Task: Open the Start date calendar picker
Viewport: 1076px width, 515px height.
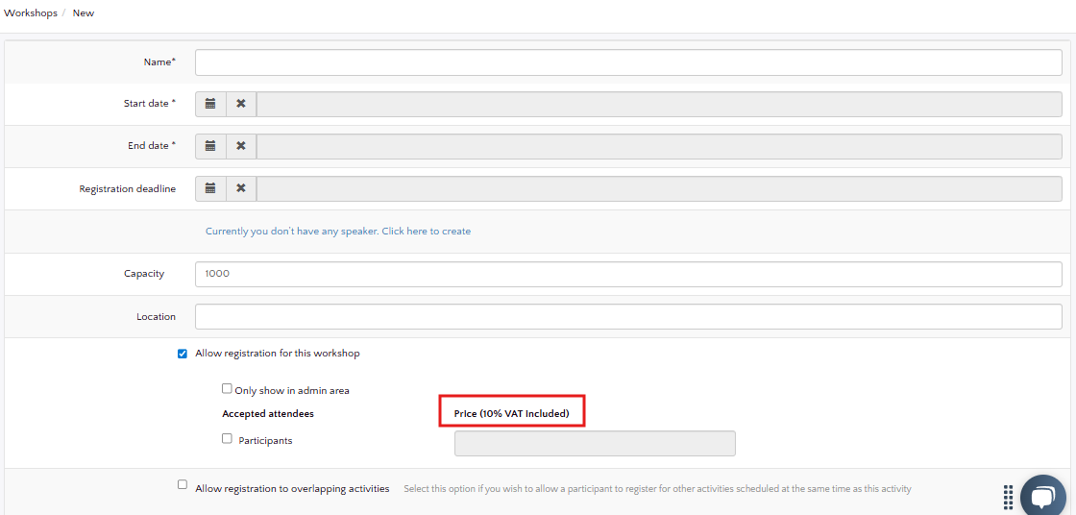Action: click(210, 104)
